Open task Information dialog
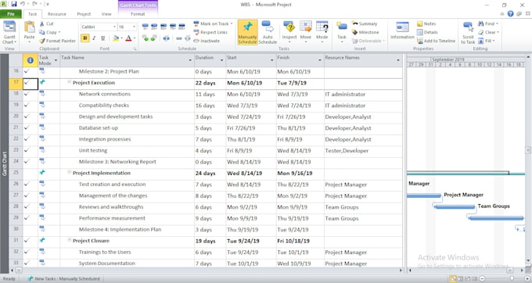532x283 pixels. [402, 30]
